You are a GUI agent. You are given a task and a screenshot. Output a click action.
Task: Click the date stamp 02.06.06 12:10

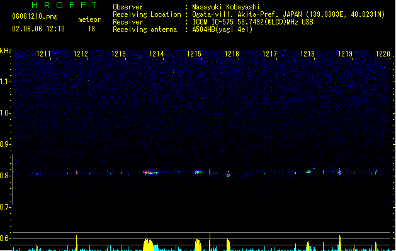coord(38,29)
